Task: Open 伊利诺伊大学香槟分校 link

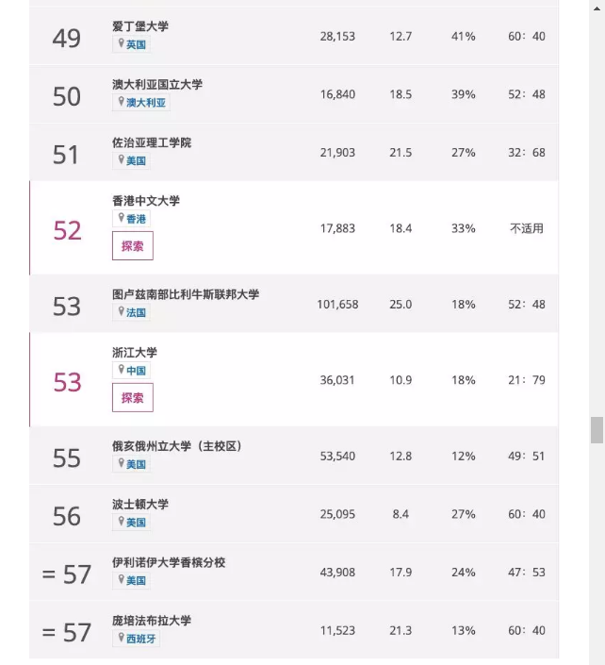Action: click(169, 562)
